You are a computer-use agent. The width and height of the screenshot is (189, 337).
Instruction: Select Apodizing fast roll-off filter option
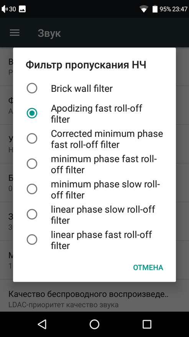tap(94, 113)
